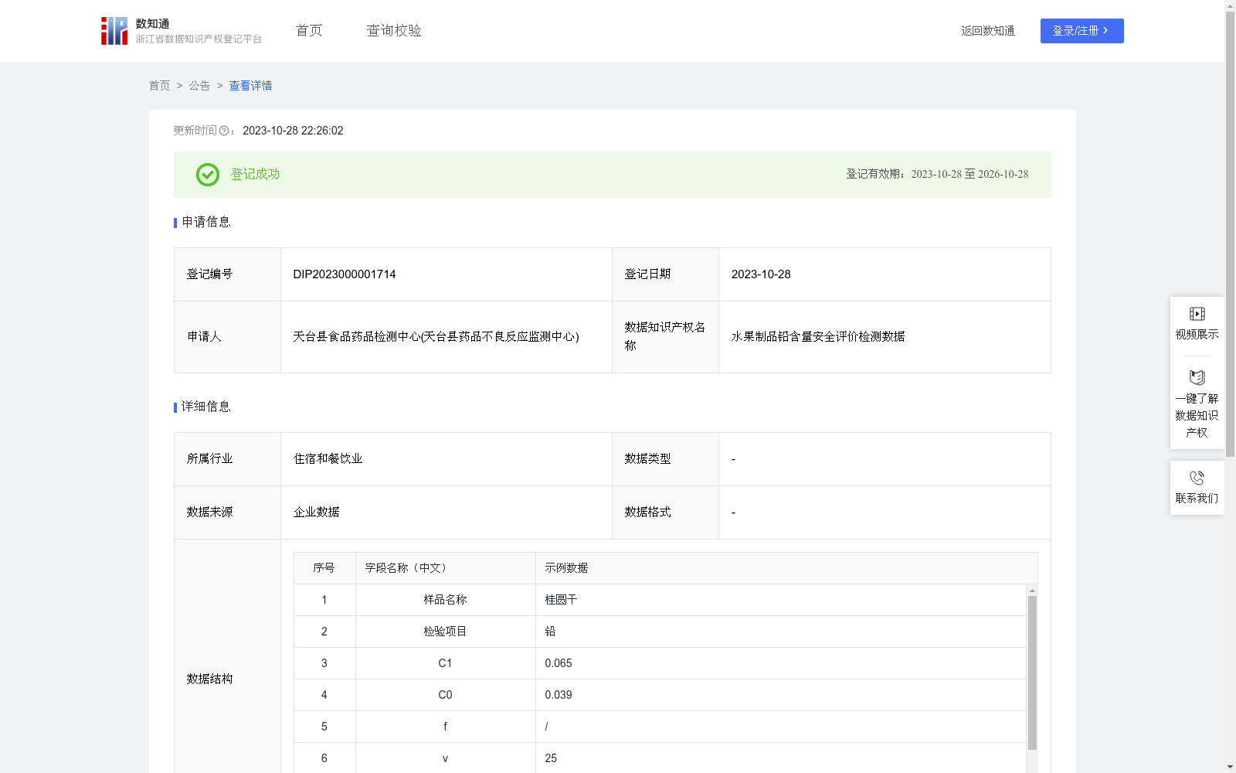Click the 登录/注册 button
Screen dimensions: 1236x773
1081,30
